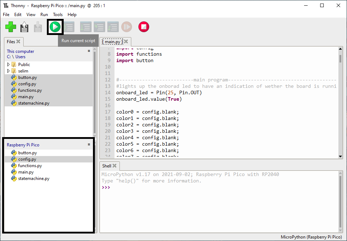Open the Raspberry Pi Pico panel menu
Screen dimensions: 347x241
pyautogui.click(x=89, y=145)
